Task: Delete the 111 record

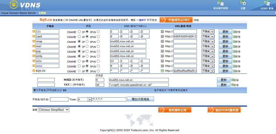Action: tap(237, 32)
